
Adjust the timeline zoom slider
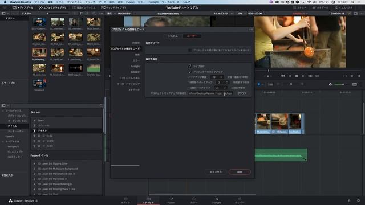pos(290,84)
